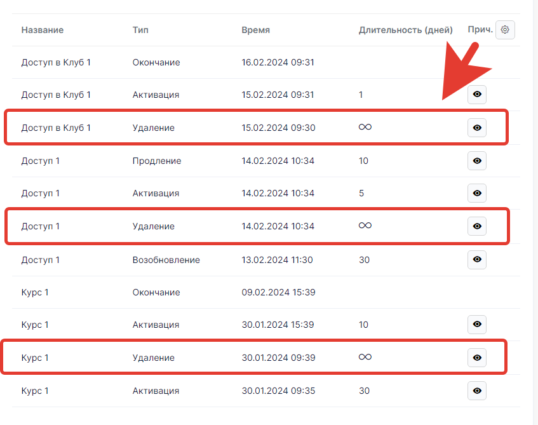Viewport: 538px width, 425px height.
Task: View reason for Доступ в Клуб 1 Активация
Action: pos(477,95)
